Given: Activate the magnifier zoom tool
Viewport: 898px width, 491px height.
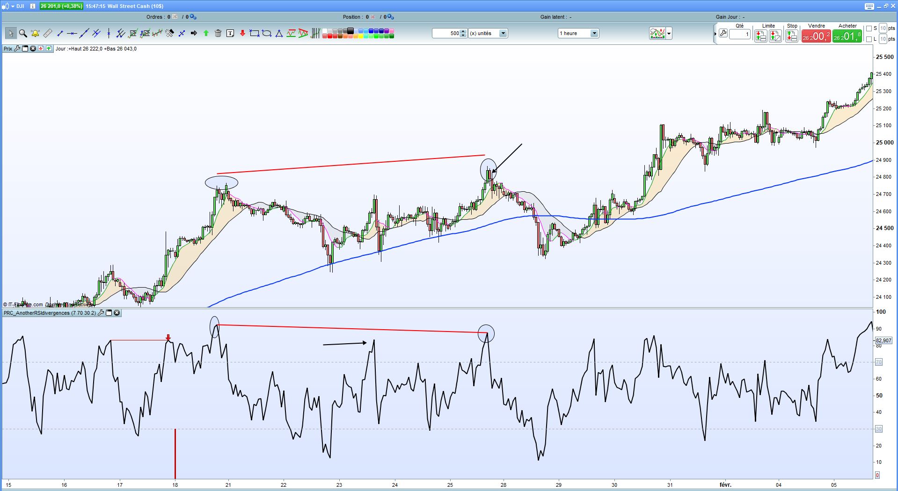Looking at the screenshot, I should [x=23, y=33].
